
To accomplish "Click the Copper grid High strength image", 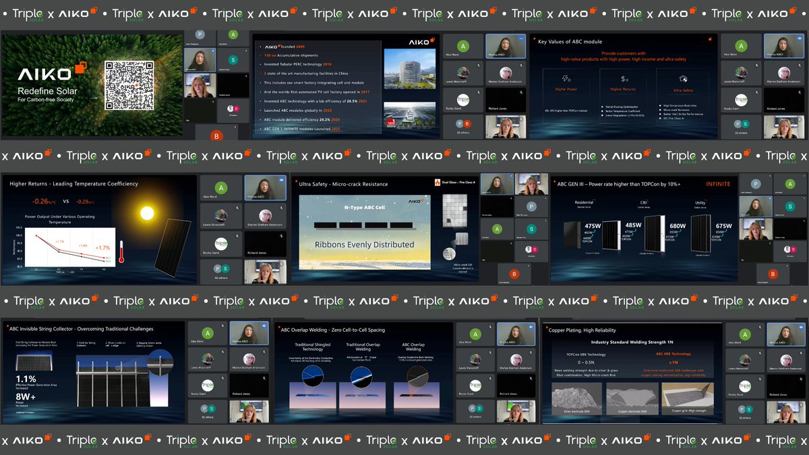I will [688, 398].
